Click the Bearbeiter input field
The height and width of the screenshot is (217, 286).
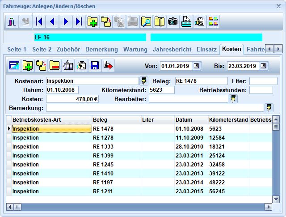pyautogui.click(x=189, y=99)
